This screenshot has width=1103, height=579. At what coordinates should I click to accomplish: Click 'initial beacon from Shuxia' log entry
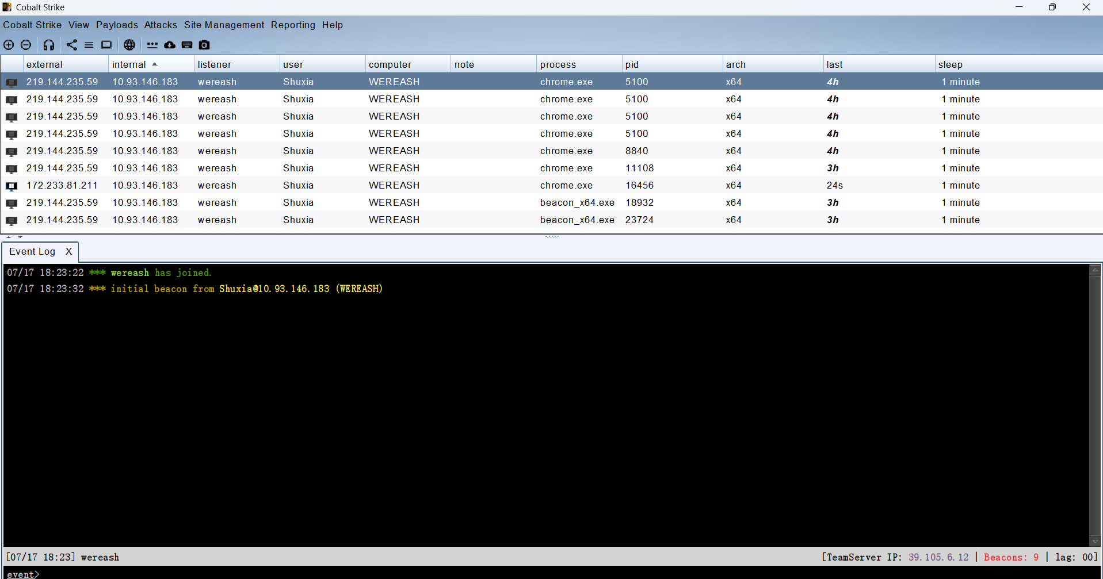[194, 289]
